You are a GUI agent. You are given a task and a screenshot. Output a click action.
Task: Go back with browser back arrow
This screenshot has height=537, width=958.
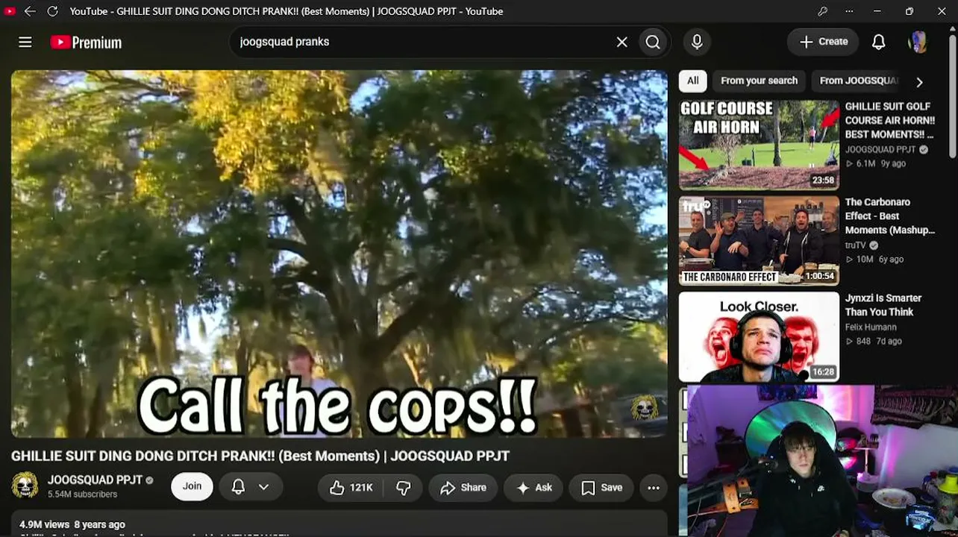pos(30,11)
